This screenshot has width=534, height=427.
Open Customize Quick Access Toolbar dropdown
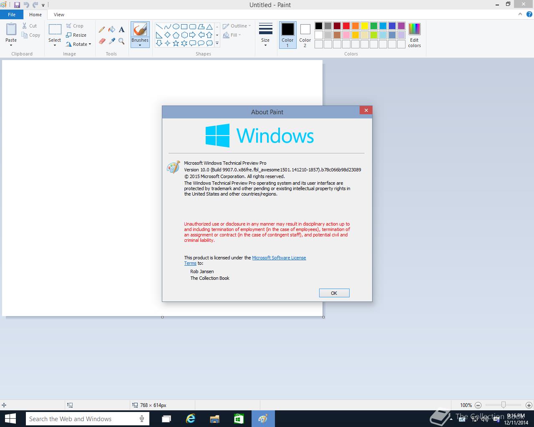tap(43, 5)
